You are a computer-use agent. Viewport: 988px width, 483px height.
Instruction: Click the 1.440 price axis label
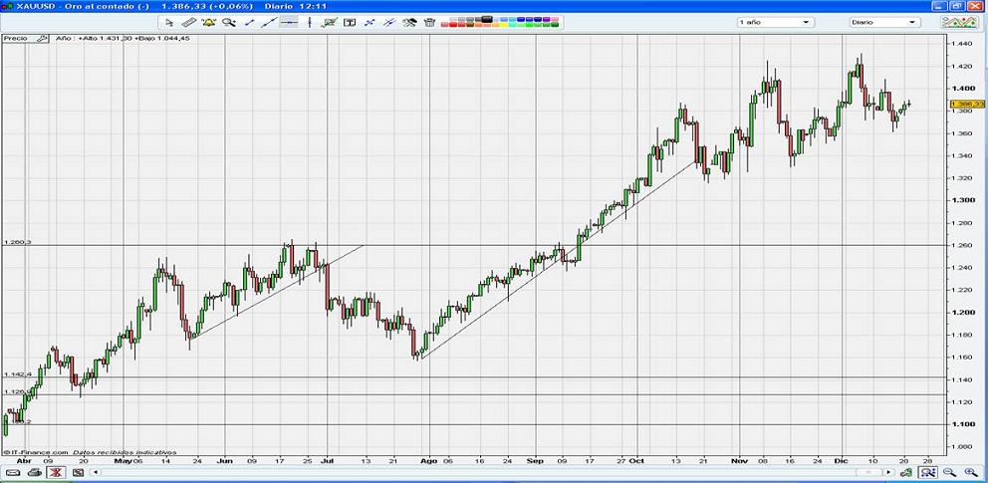[961, 44]
